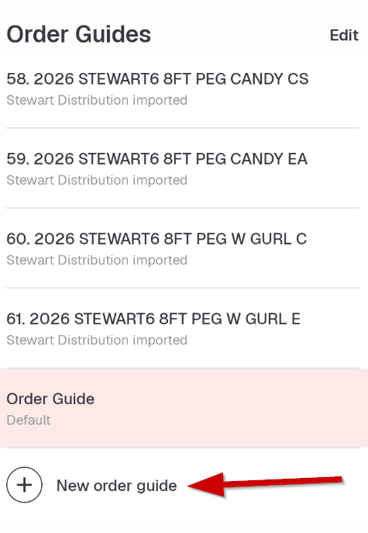Click the Default subtitle text
Screen dimensions: 368x533
[x=29, y=421]
